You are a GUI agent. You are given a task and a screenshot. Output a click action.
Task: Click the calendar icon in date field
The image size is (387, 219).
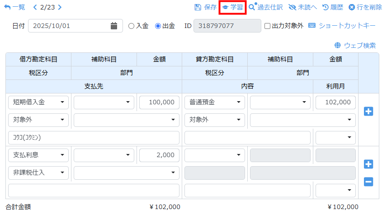pos(114,26)
